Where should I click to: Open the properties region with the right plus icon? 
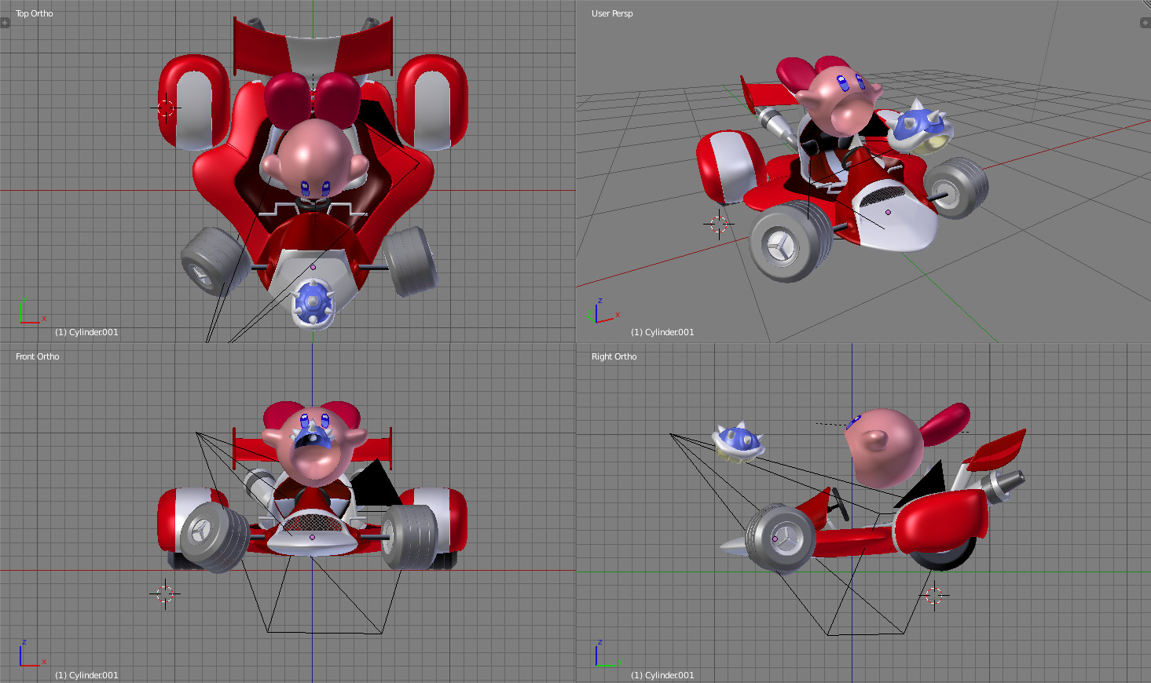coord(1145,23)
